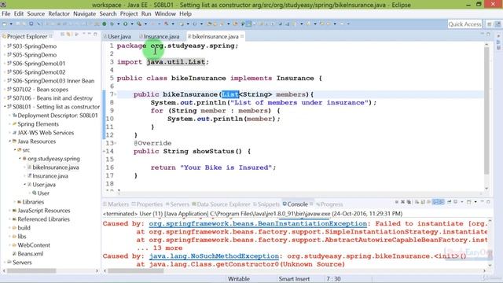
Task: Open the java.lang.NoSuchMethodException link
Action: click(214, 256)
